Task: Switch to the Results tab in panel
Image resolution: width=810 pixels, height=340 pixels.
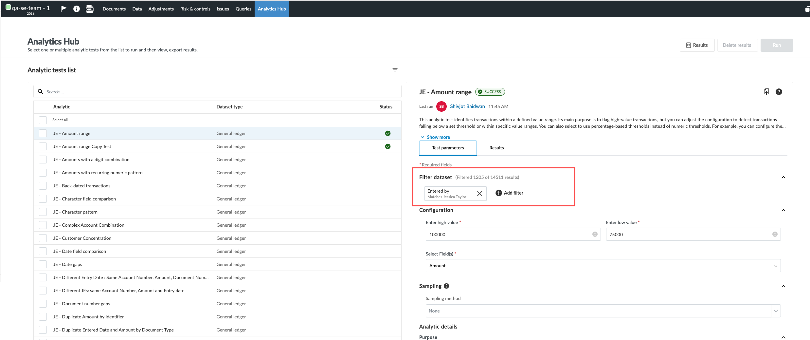Action: click(x=496, y=148)
